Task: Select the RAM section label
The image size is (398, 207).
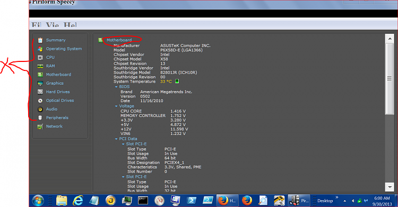Action: point(50,66)
